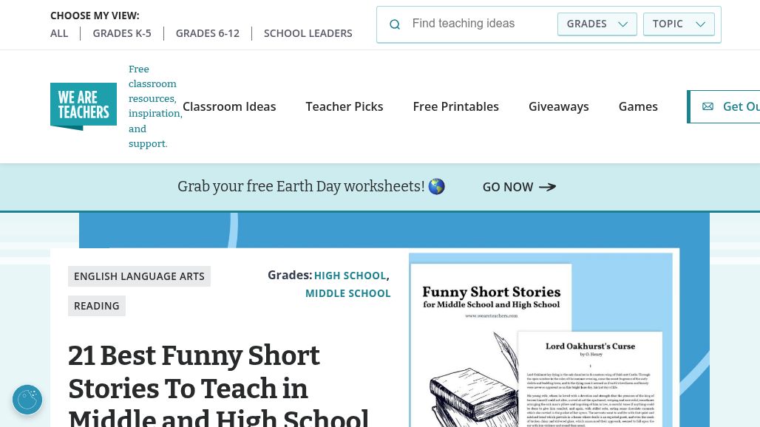Screen dimensions: 760x427
Task: Click the search magnifier icon
Action: point(395,24)
